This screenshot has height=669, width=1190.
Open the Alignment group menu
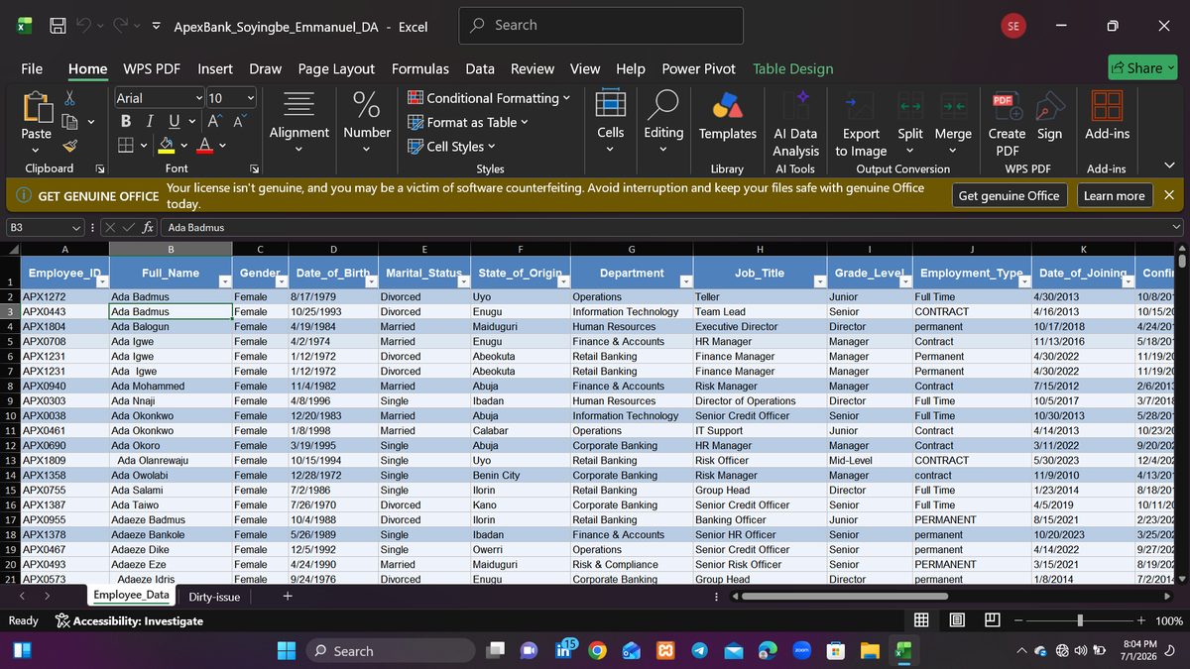pos(298,119)
